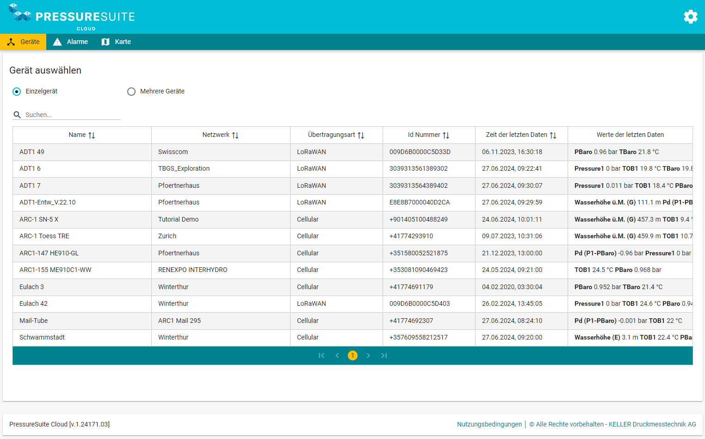Switch to the Alarme tab
Image resolution: width=705 pixels, height=439 pixels.
coord(70,42)
